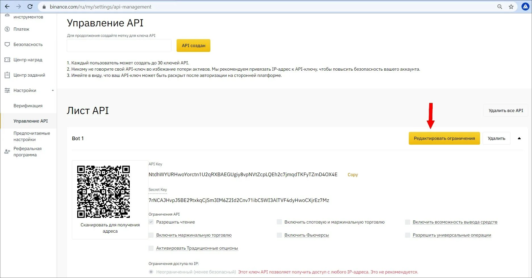Click the Разрешить универсальные операции label
Screen dimensions: 532x278
coord(452,235)
